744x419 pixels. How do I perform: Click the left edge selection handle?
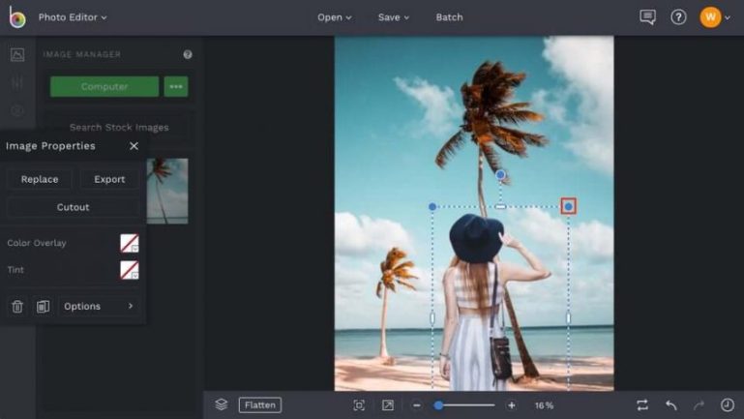click(x=432, y=318)
